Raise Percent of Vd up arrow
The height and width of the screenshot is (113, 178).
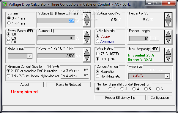(x=168, y=17)
